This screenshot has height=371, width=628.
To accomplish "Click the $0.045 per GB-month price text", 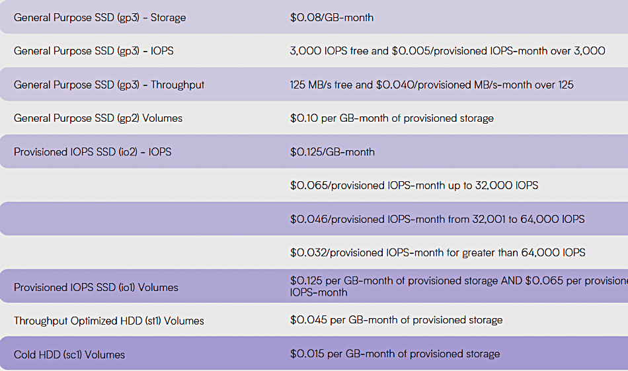I will tap(396, 320).
